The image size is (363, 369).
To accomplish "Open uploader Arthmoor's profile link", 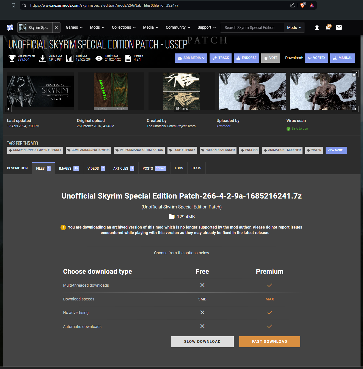I will pyautogui.click(x=223, y=126).
